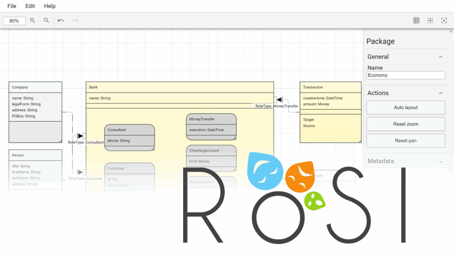Click the Auto layout button
454x255 pixels.
coord(406,108)
